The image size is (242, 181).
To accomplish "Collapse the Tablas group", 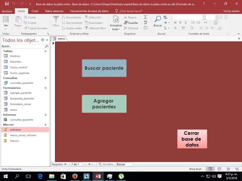I will 45,51.
